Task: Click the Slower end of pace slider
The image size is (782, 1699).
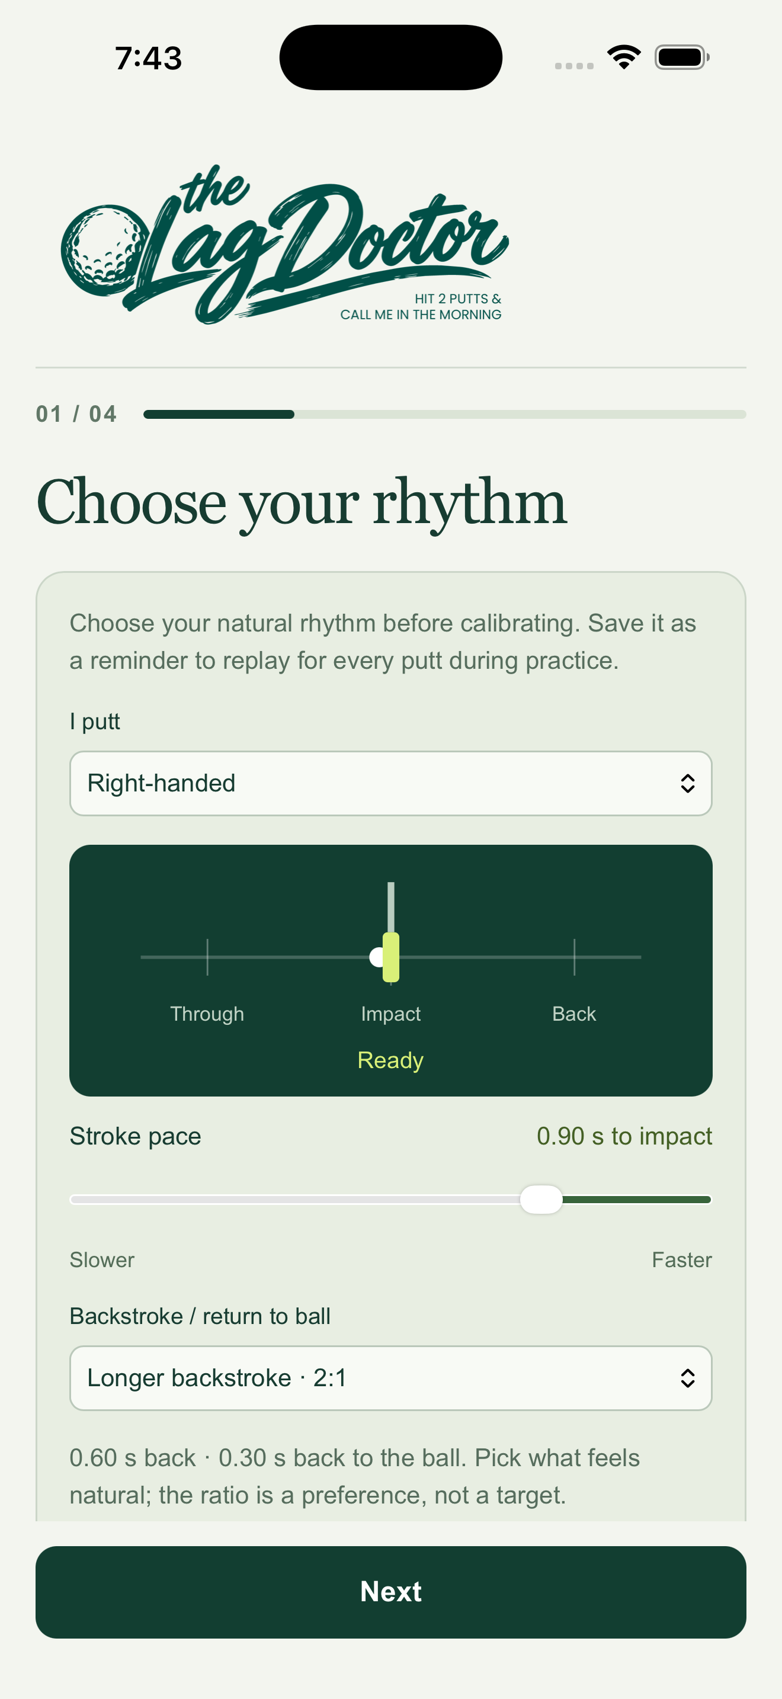Action: pyautogui.click(x=102, y=1260)
